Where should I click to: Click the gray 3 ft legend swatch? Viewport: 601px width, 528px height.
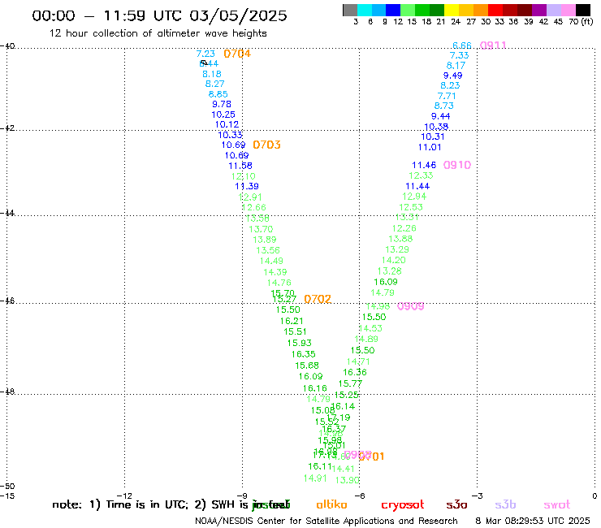[x=350, y=10]
